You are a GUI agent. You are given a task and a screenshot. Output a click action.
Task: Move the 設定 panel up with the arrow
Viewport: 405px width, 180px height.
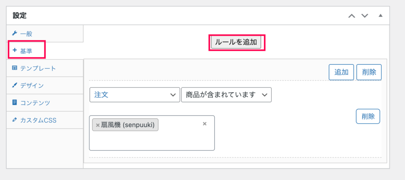[352, 16]
